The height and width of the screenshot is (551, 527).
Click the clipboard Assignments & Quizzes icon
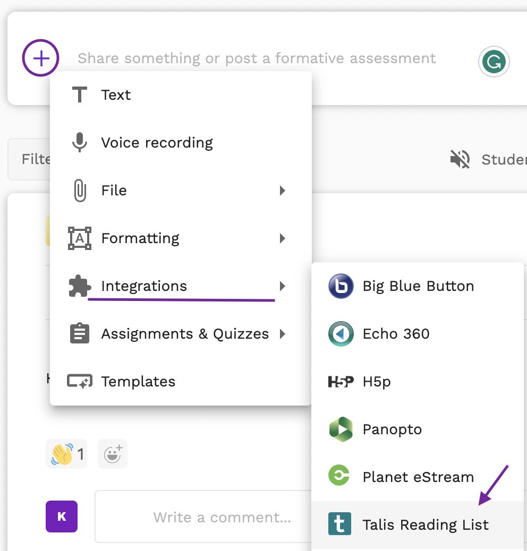coord(80,333)
